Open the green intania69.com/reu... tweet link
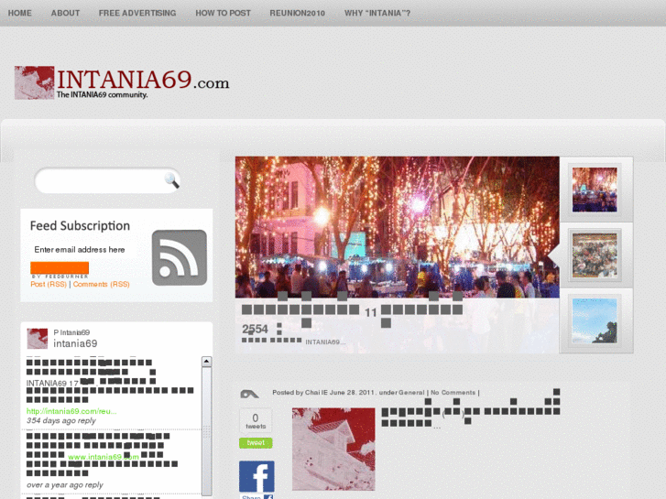Viewport: 666px width, 499px height. coord(71,411)
